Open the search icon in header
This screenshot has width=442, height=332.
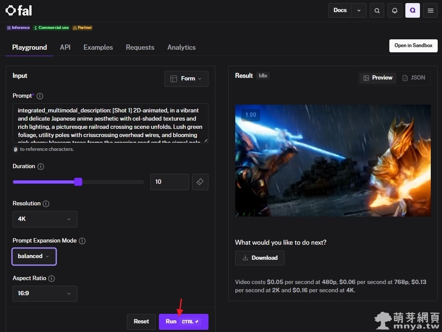pyautogui.click(x=377, y=10)
